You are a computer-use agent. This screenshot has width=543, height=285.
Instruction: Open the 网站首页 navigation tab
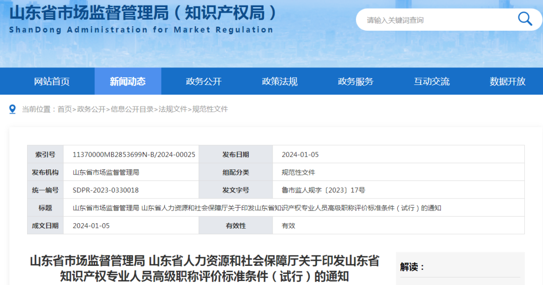[52, 81]
